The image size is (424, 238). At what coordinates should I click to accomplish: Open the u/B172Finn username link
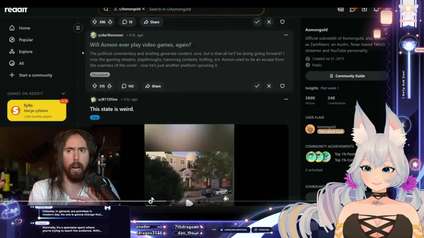coord(108,99)
